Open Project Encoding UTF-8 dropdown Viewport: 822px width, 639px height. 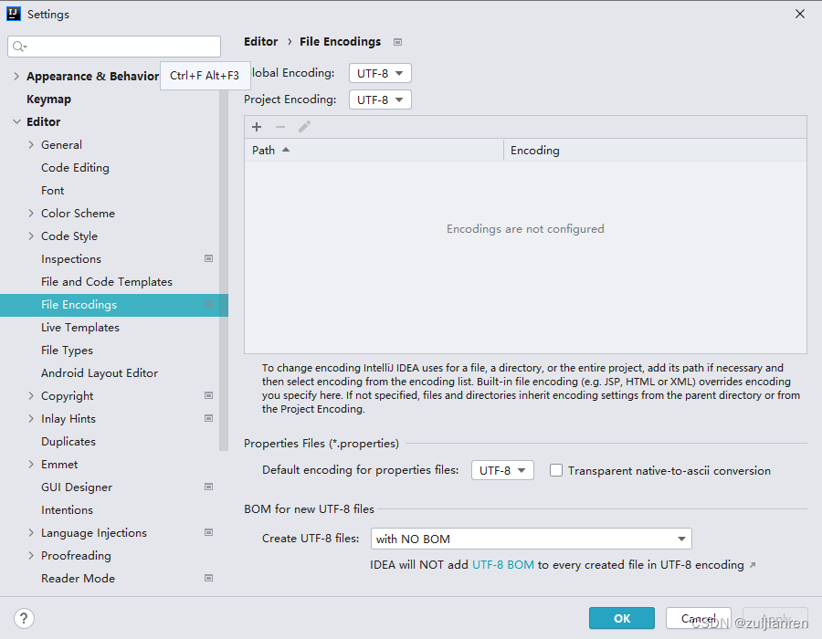[x=380, y=100]
